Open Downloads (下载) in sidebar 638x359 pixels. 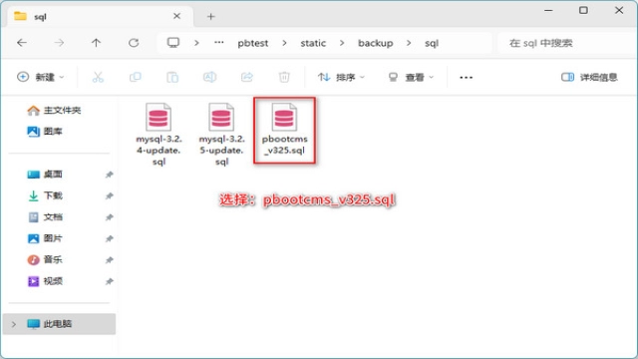[45, 195]
